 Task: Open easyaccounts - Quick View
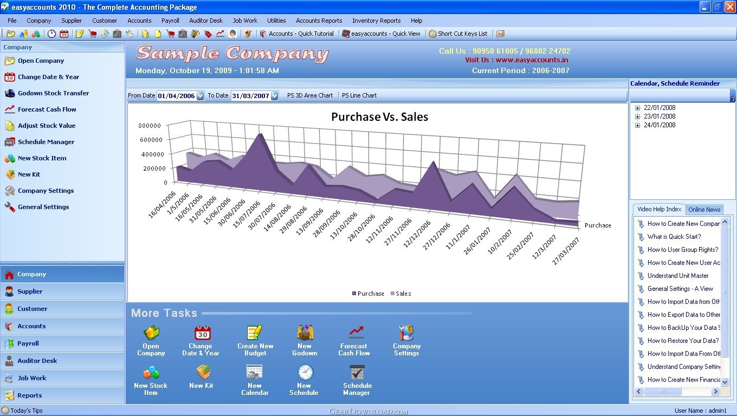coord(381,34)
